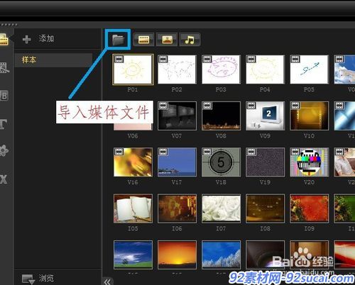The width and height of the screenshot is (355, 285).
Task: Select the P02 world map clip
Action: pyautogui.click(x=177, y=69)
